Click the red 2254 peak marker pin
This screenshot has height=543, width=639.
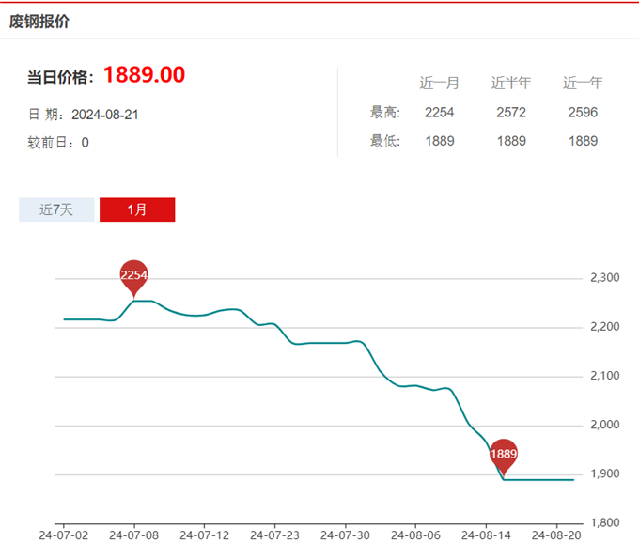(134, 275)
